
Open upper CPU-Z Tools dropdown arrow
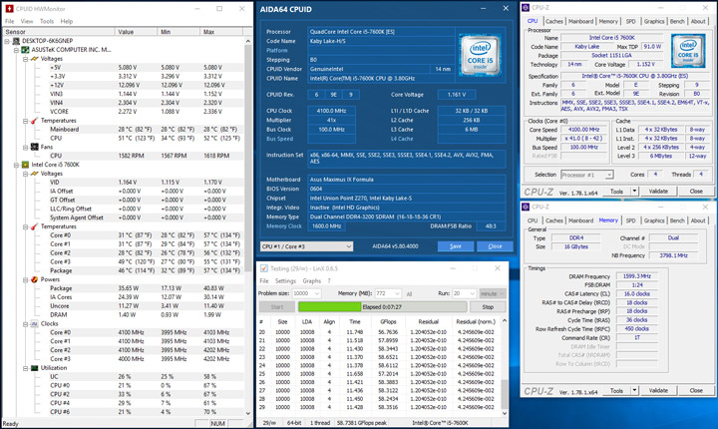(634, 192)
